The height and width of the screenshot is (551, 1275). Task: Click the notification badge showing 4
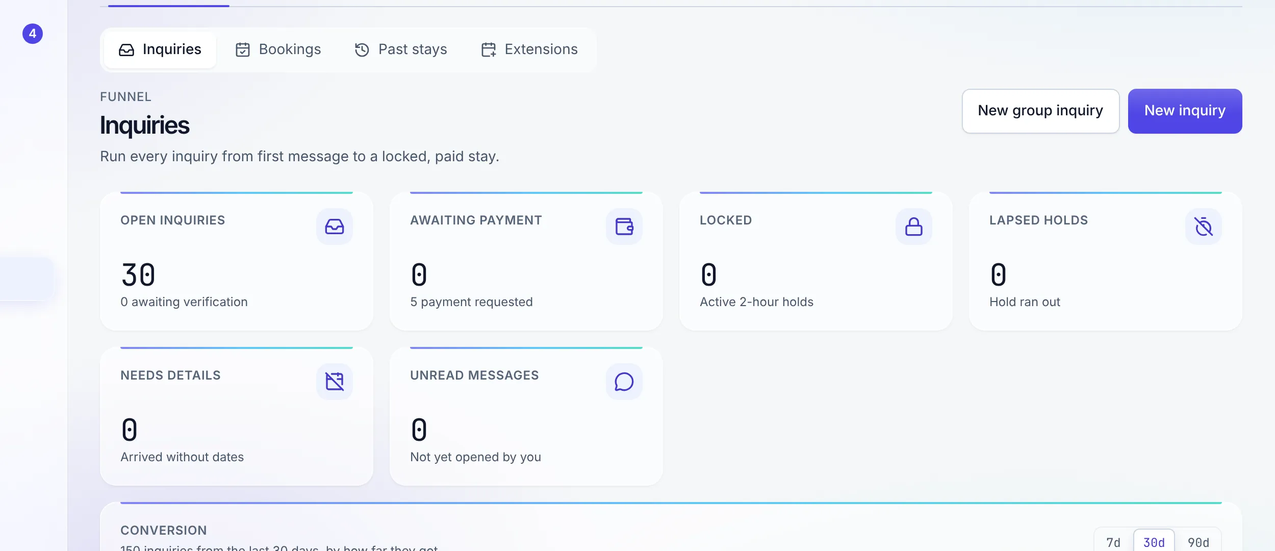pyautogui.click(x=33, y=34)
